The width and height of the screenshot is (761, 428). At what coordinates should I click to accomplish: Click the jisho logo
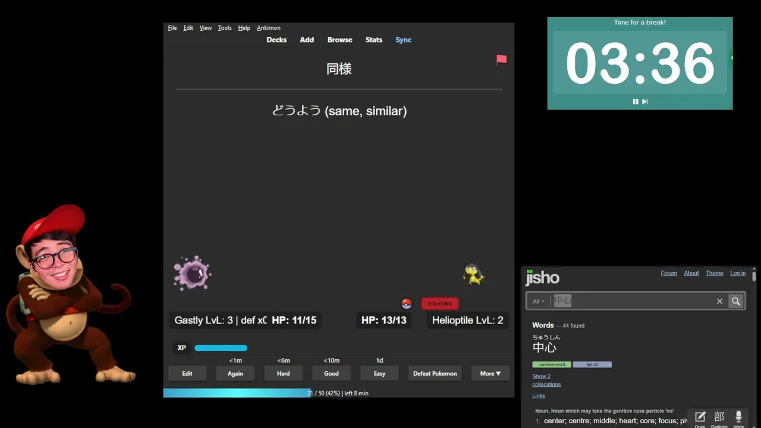pyautogui.click(x=542, y=278)
